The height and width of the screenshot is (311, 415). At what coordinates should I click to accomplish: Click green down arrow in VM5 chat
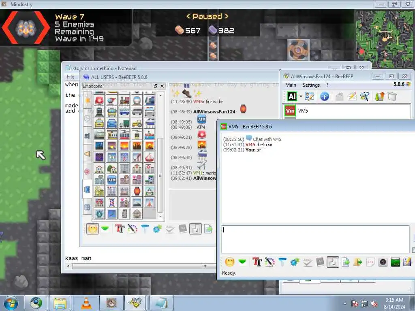(242, 262)
